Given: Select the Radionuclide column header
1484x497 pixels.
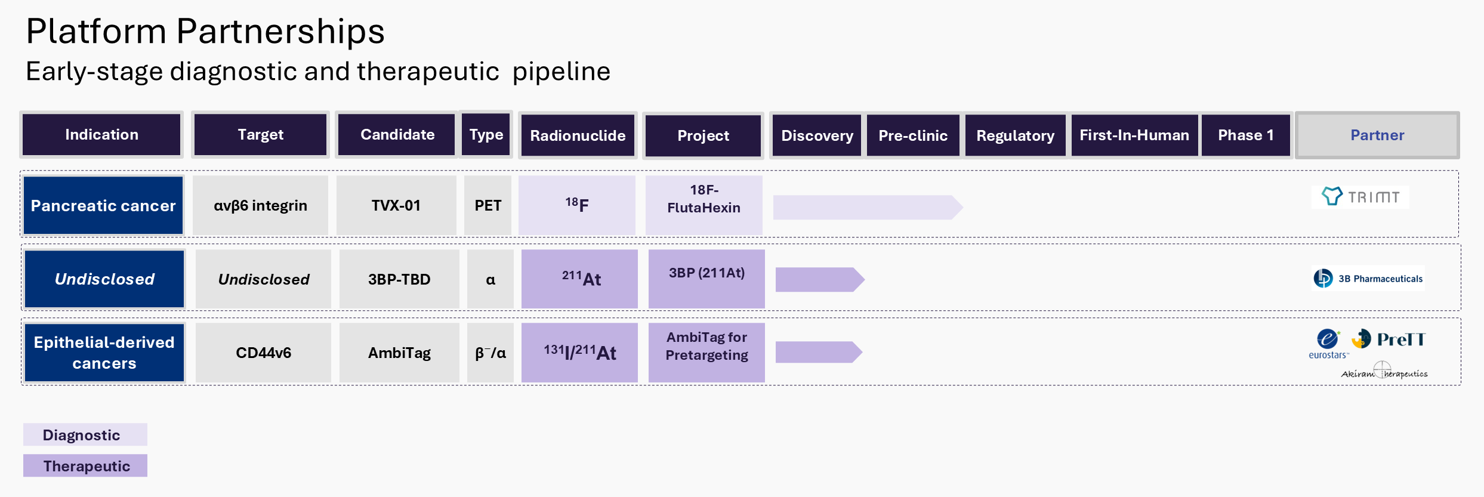Looking at the screenshot, I should coord(578,135).
